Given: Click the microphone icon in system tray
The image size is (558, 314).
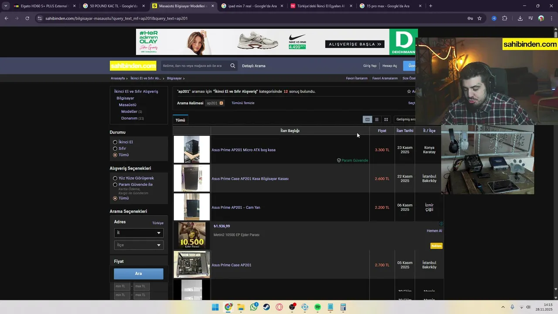Looking at the screenshot, I should coord(512,307).
